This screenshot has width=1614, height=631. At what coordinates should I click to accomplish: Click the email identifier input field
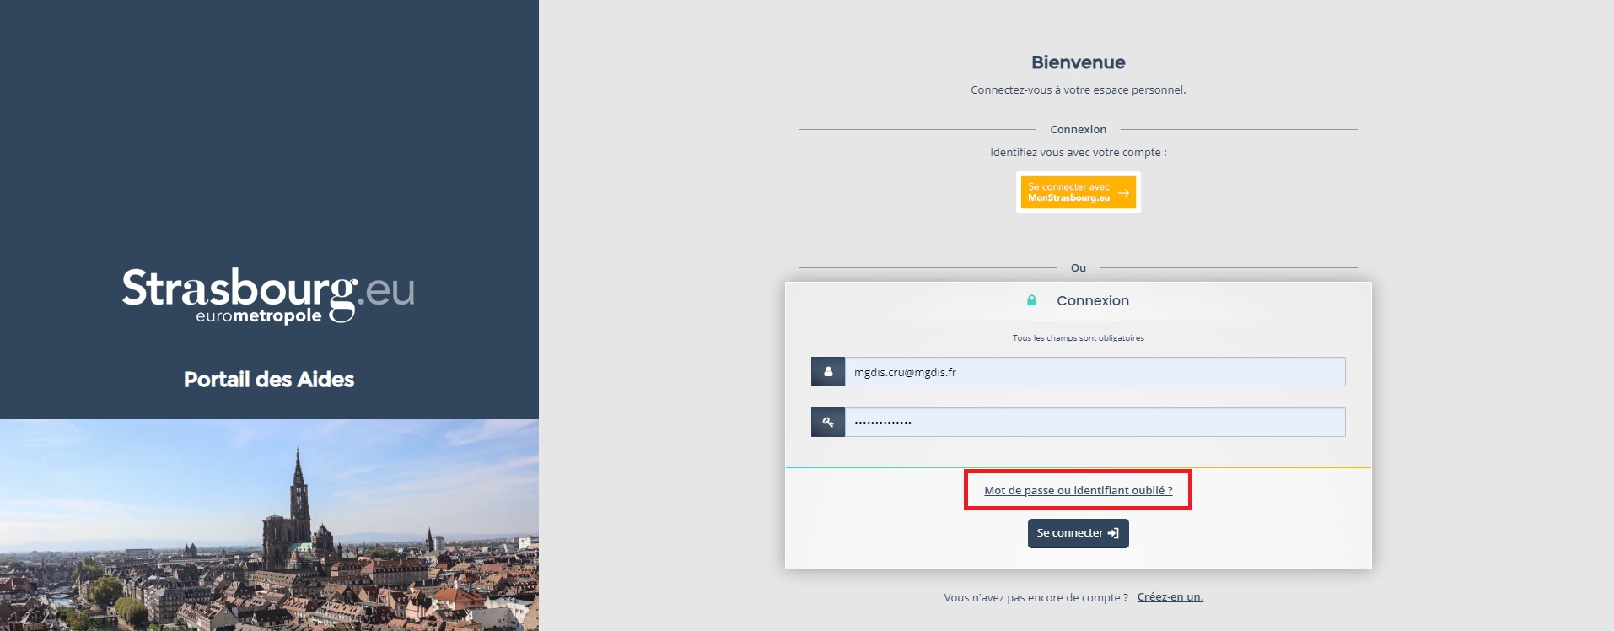pyautogui.click(x=1095, y=372)
